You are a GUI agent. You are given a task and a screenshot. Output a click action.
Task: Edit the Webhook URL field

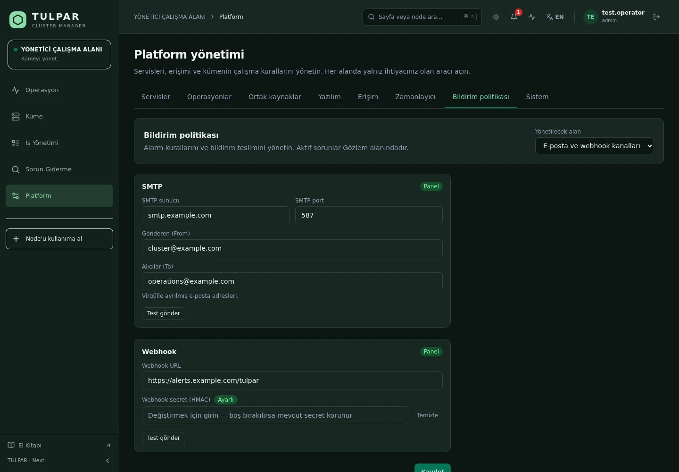292,380
